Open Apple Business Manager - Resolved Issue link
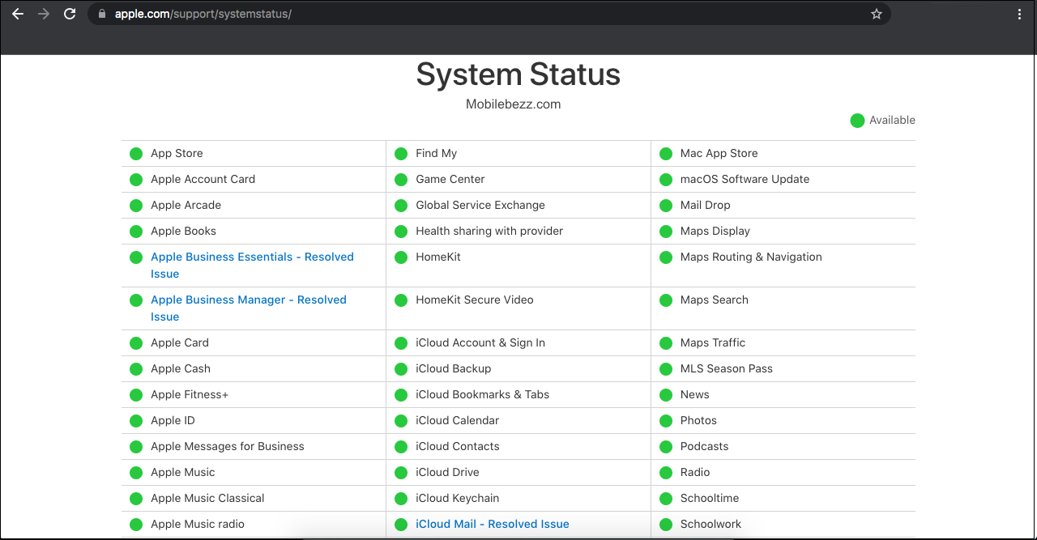 [x=249, y=308]
